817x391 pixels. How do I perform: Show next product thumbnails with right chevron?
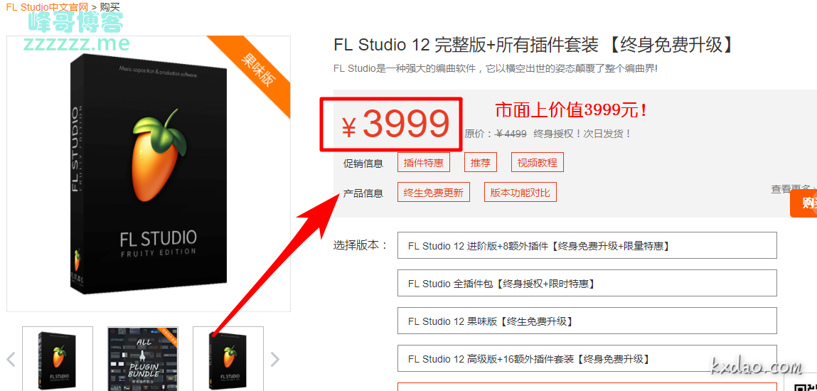pyautogui.click(x=275, y=359)
